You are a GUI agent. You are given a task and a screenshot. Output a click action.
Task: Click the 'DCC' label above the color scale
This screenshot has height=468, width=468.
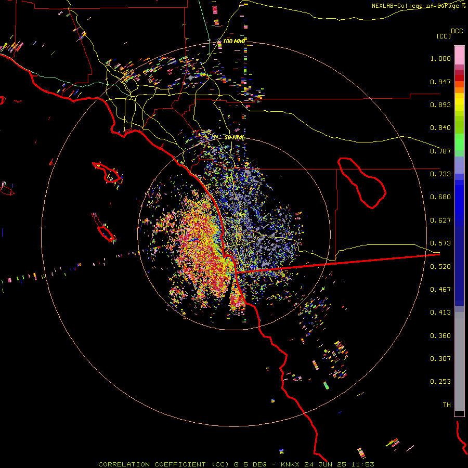coord(457,31)
